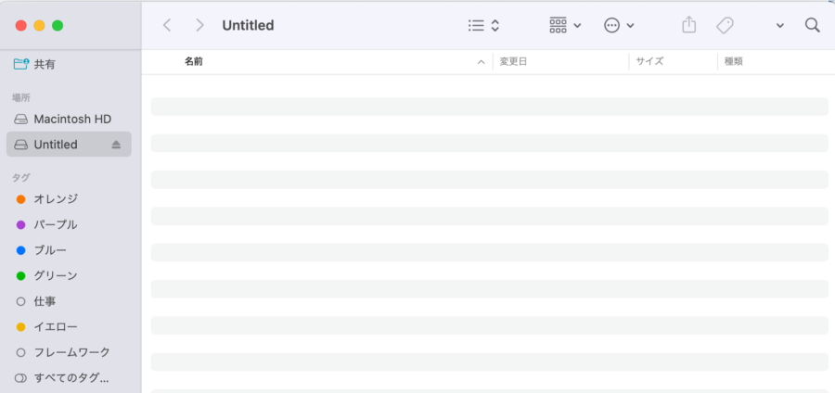Image resolution: width=835 pixels, height=393 pixels.
Task: Click the shared folder icon beside 共有
Action: 20,64
